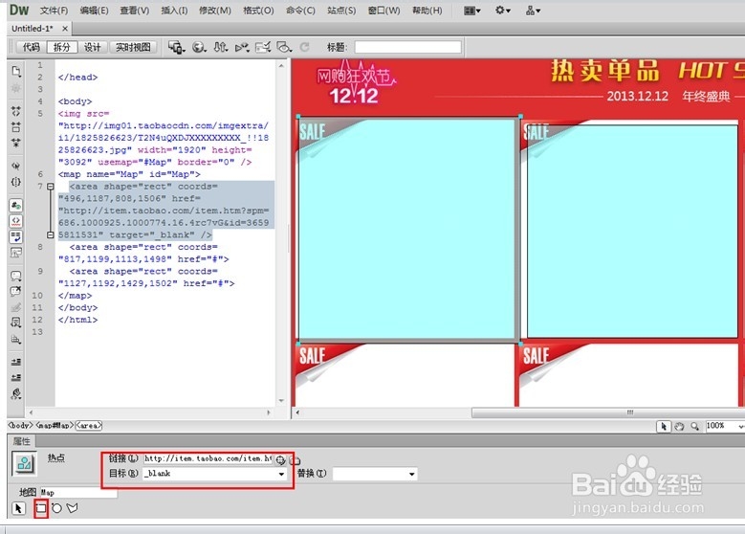Click the balance braces icon
Image resolution: width=745 pixels, height=534 pixels.
click(16, 182)
